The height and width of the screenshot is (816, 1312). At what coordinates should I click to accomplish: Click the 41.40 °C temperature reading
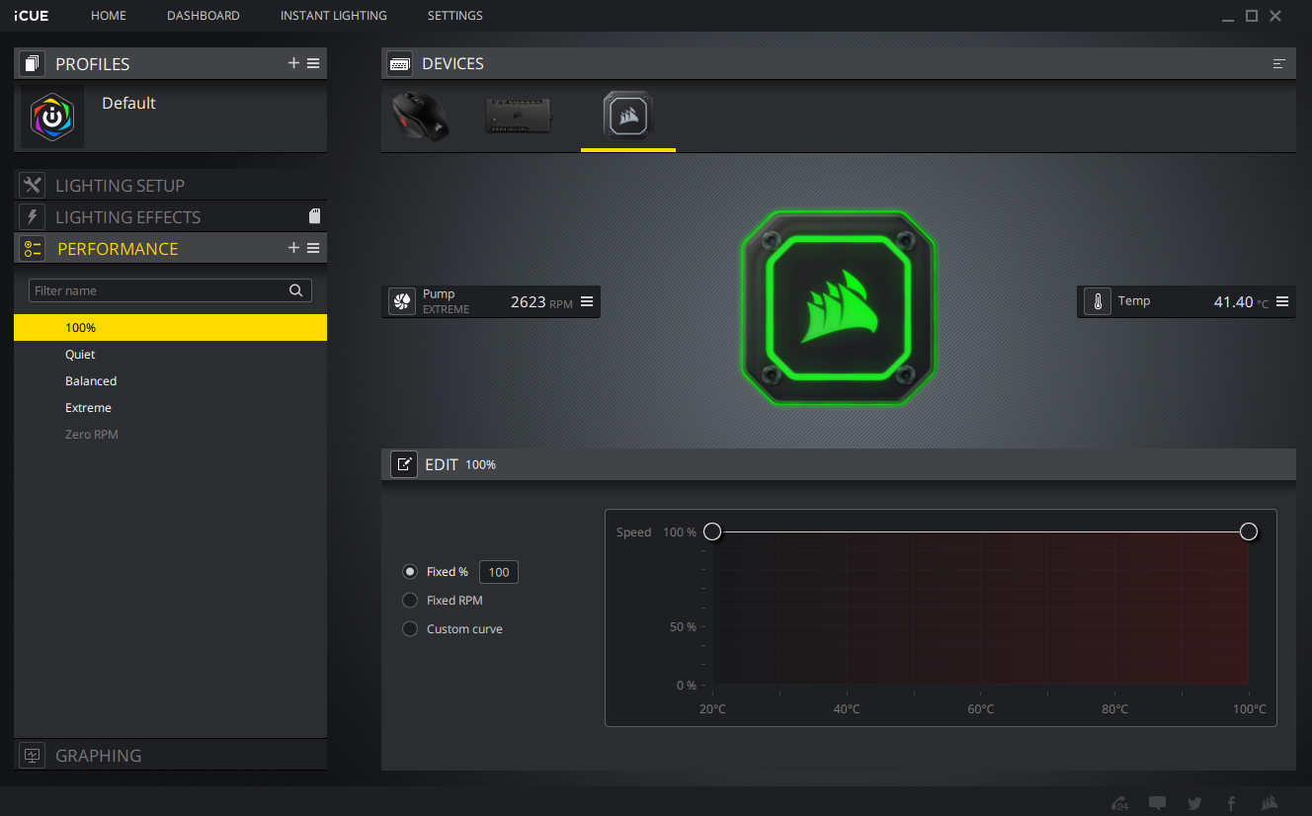point(1241,302)
